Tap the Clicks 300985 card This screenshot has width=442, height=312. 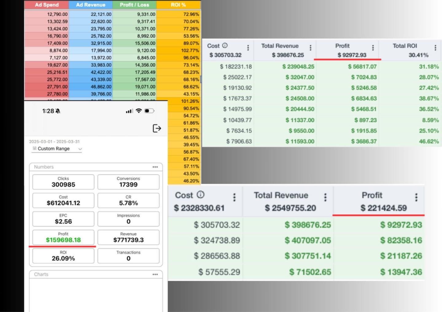tap(63, 182)
